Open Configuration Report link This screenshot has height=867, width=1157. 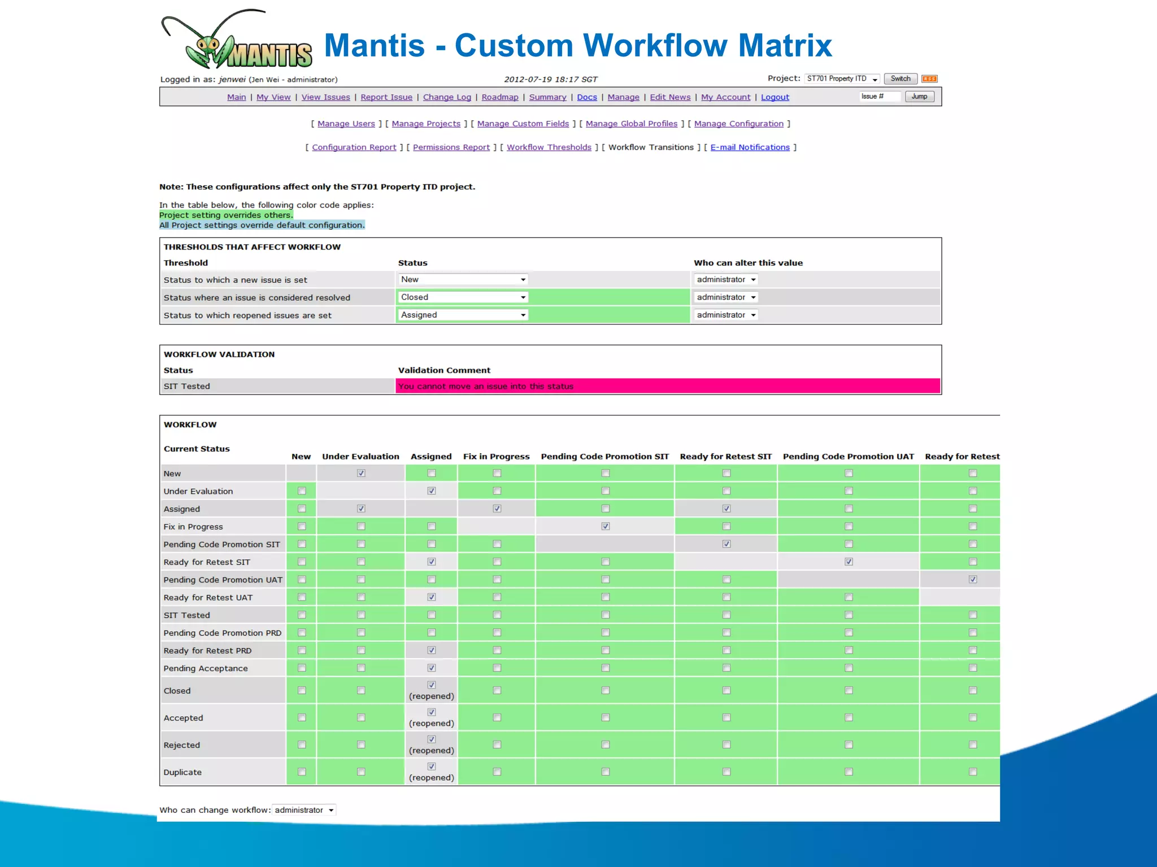pos(354,147)
